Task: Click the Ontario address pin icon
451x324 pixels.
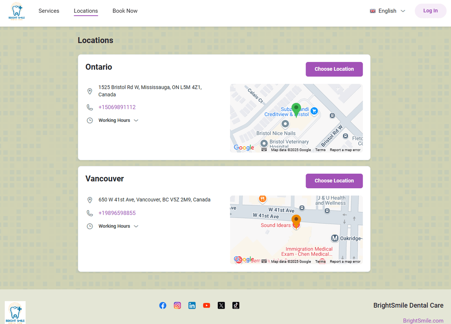Action: click(x=90, y=91)
